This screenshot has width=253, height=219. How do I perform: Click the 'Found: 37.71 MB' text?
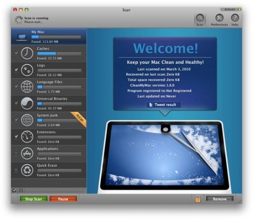49,58
